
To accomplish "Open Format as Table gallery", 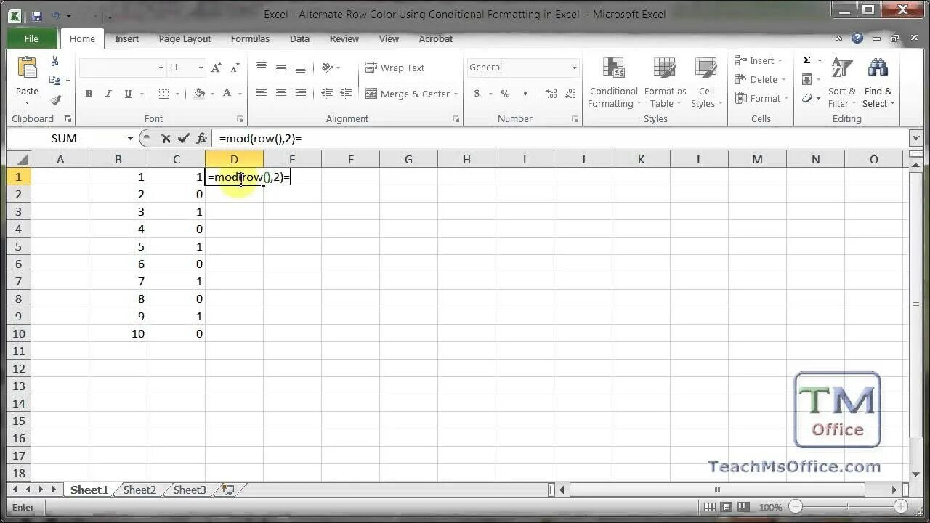I will pos(665,83).
